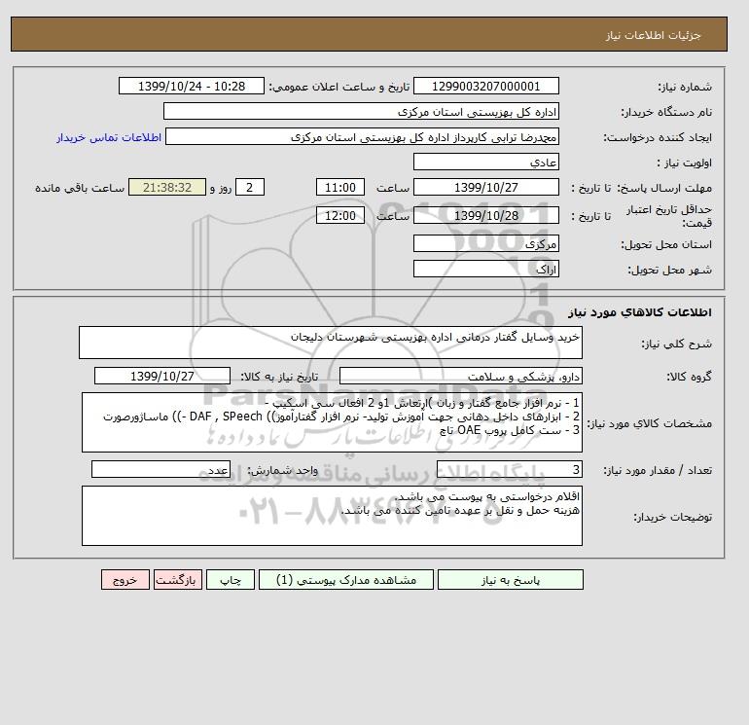Click the label ایجاد کننده درخواست
This screenshot has width=749, height=725.
(x=658, y=137)
